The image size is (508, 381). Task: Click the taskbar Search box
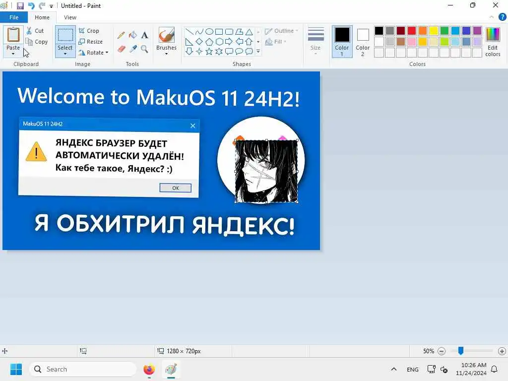[83, 369]
